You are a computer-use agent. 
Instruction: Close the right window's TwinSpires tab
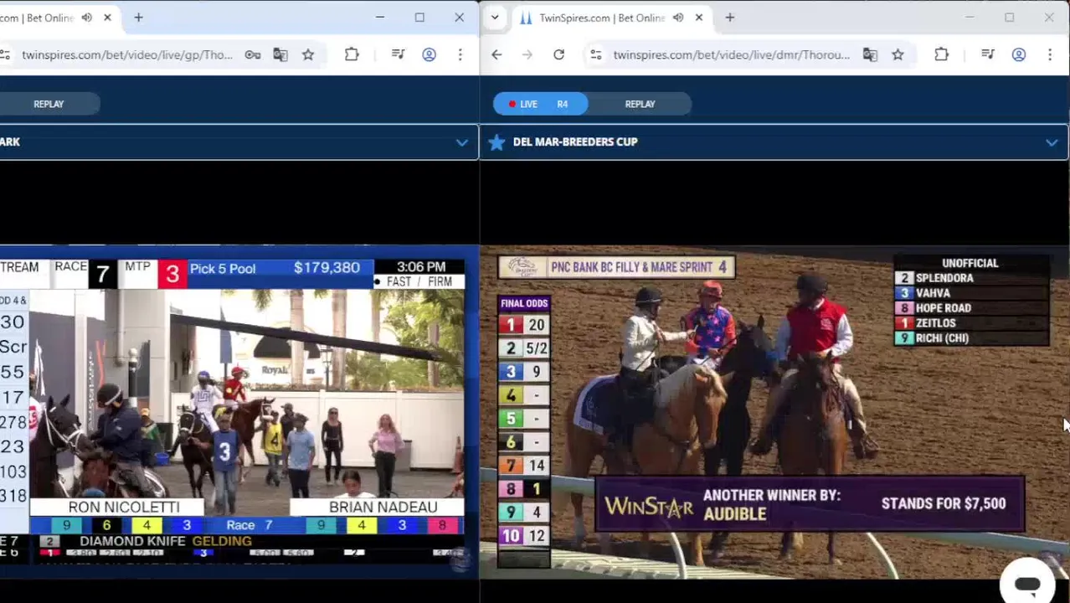[x=699, y=18]
